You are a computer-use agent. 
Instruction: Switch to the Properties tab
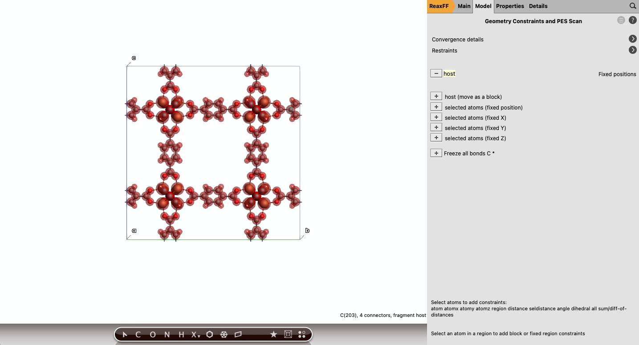(x=510, y=6)
